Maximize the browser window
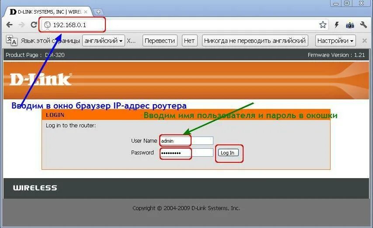373x228 pixels. 347,3
